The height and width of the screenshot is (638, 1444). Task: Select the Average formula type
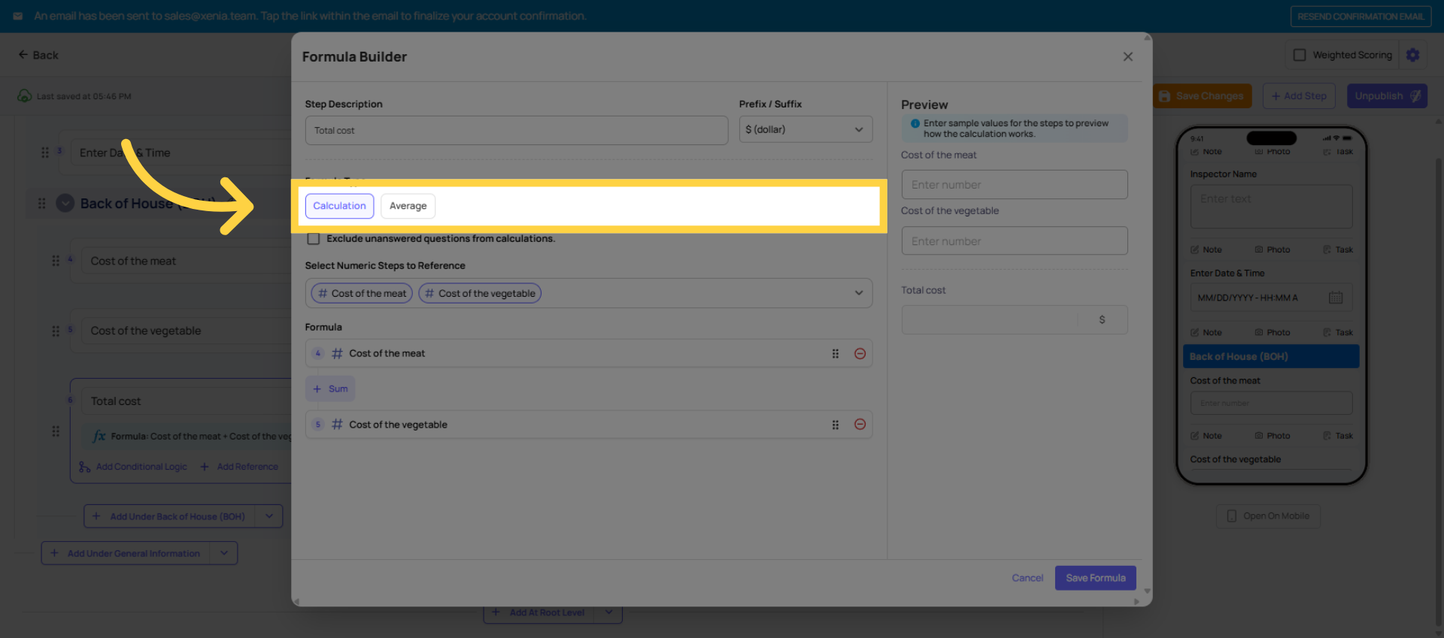pyautogui.click(x=408, y=206)
